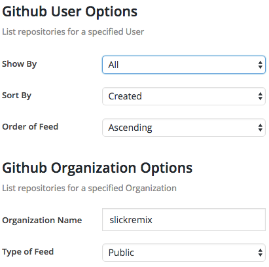Click the Github User Options heading
Screen dimensions: 269x267
click(x=69, y=12)
